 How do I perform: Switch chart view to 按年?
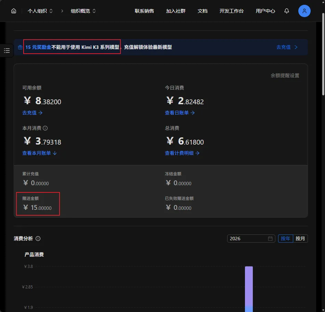(285, 239)
